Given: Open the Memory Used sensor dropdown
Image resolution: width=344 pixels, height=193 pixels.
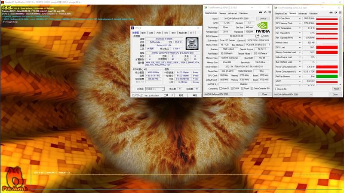Looking at the screenshot, I should coord(300,43).
